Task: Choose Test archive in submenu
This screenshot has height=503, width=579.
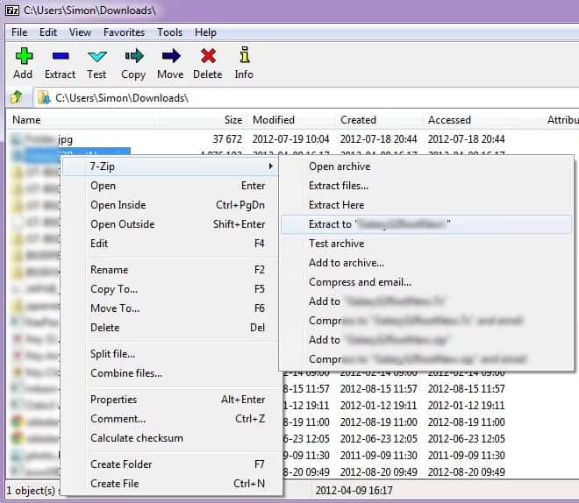Action: point(426,244)
